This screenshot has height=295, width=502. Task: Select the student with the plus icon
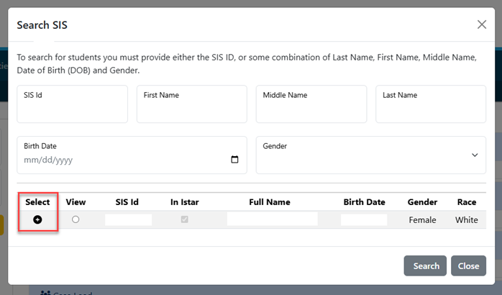pos(37,219)
